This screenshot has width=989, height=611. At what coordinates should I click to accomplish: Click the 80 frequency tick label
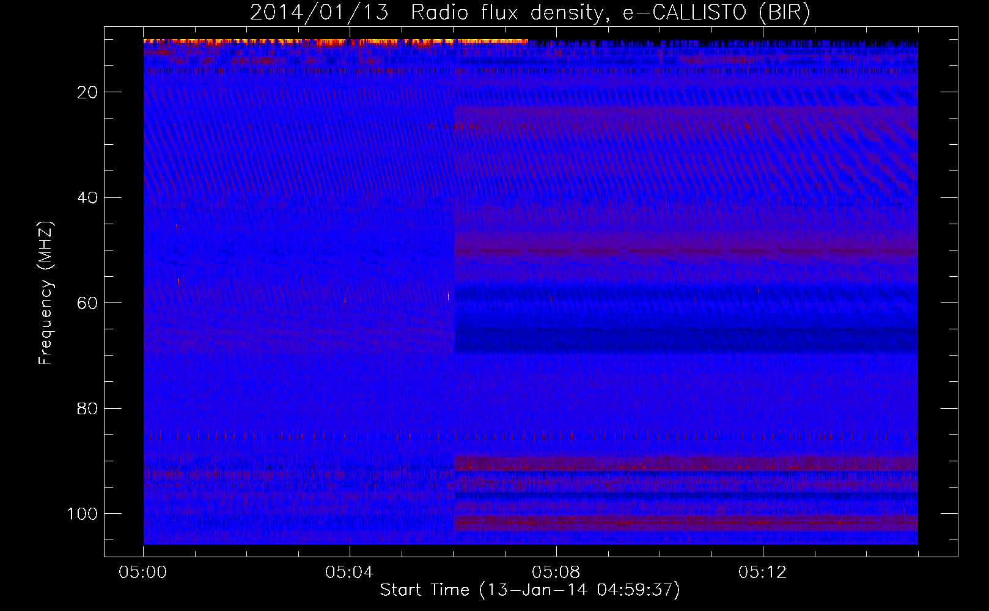click(88, 409)
